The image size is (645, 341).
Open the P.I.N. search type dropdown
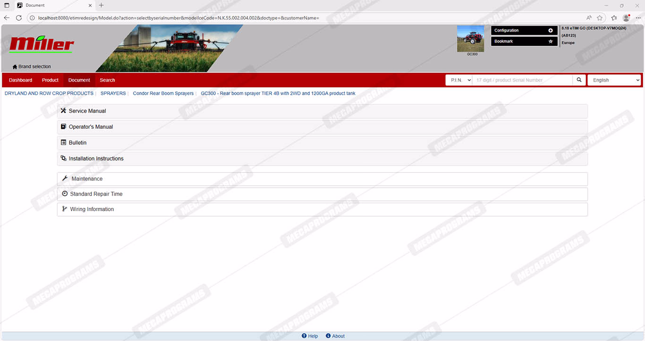[459, 80]
